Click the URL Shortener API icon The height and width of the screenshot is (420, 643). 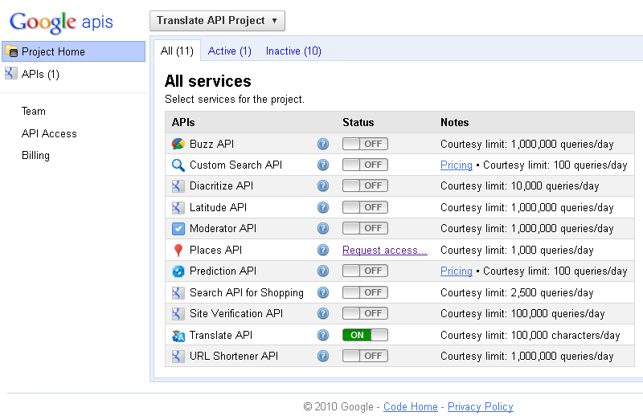click(x=178, y=356)
